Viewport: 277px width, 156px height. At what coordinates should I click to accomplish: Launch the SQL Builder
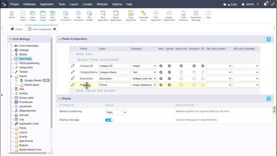click(x=90, y=16)
